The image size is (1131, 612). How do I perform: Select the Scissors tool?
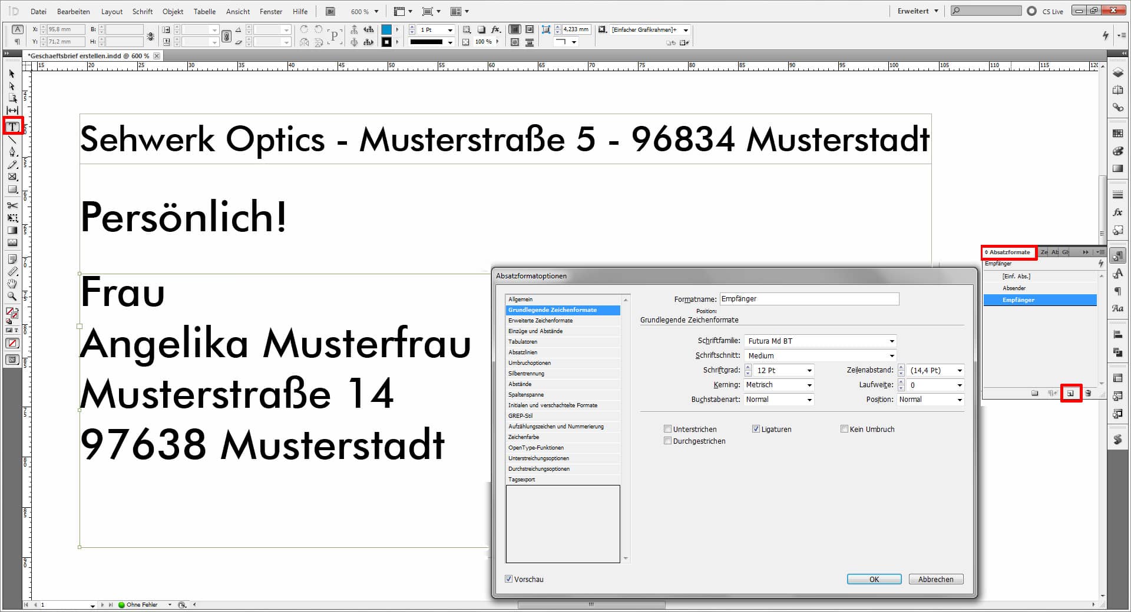point(12,205)
